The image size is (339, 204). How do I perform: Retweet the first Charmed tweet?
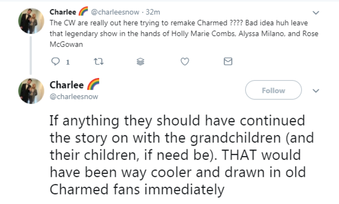point(99,62)
